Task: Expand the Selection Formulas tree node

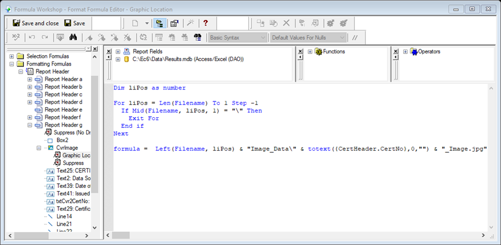Action: (12, 56)
